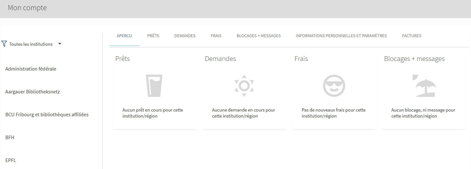Select BFH in the institutions list
Viewport: 471px width, 169px height.
[10, 138]
